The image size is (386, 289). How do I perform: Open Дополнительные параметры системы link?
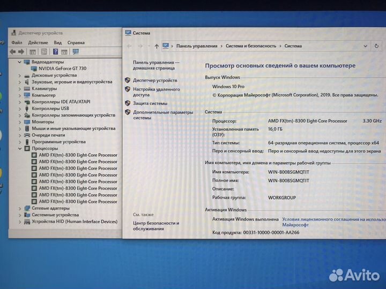point(163,115)
